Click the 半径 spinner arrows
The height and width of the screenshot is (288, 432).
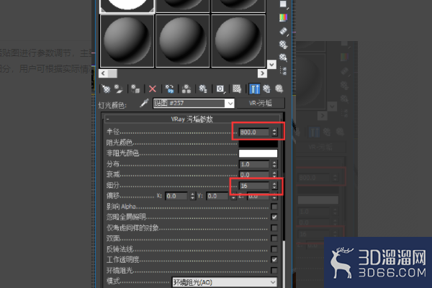coord(274,132)
